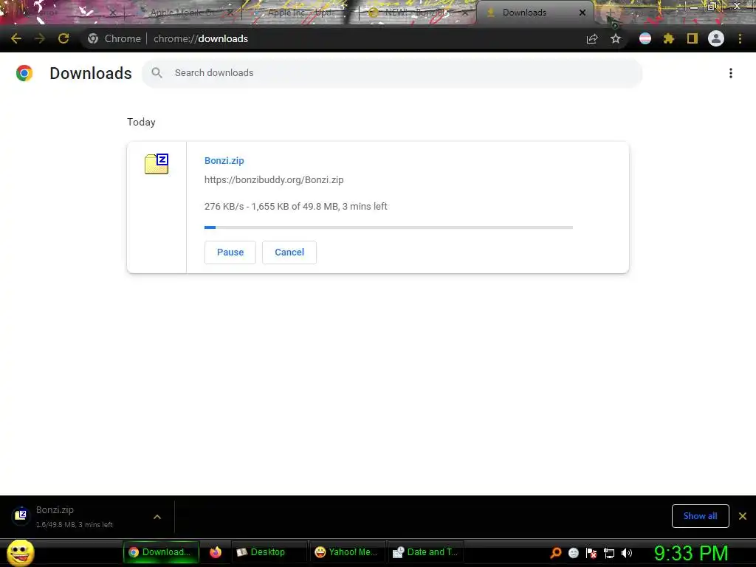756x567 pixels.
Task: Click the Bonzi.zip file name link
Action: (224, 160)
